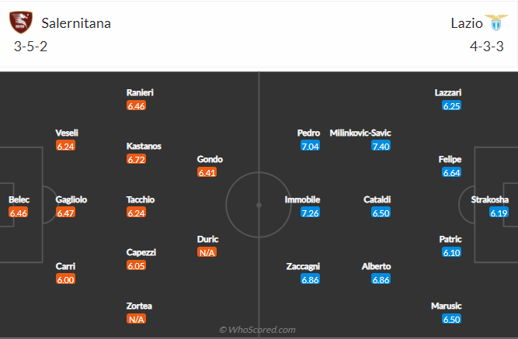Click the Lazio eagle crest icon
The width and height of the screenshot is (518, 339).
pyautogui.click(x=495, y=22)
